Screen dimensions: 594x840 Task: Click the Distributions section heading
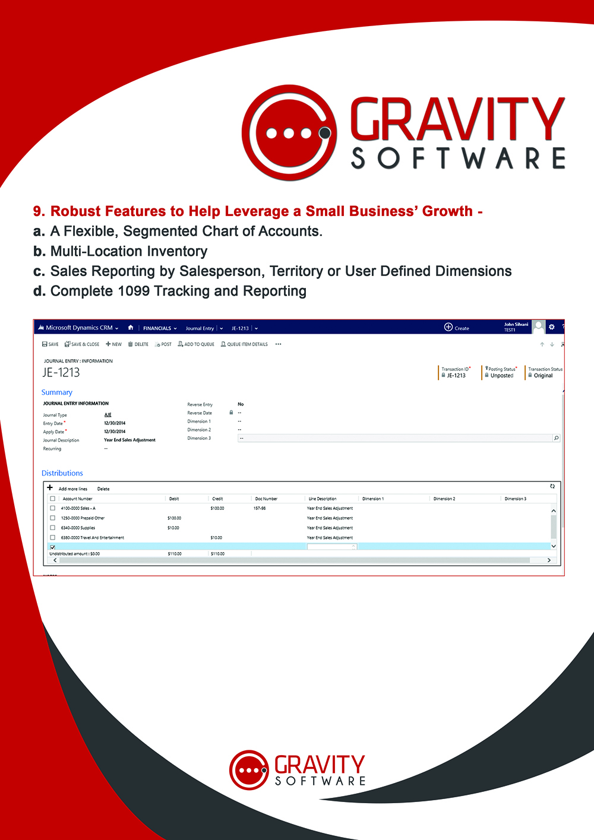click(x=62, y=473)
